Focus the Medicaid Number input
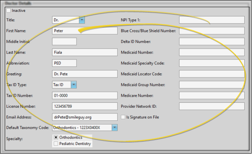 pos(212,52)
